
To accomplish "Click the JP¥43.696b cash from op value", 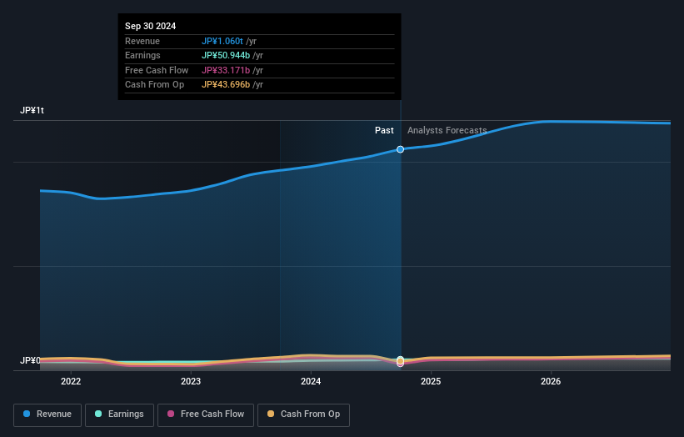I will 226,85.
